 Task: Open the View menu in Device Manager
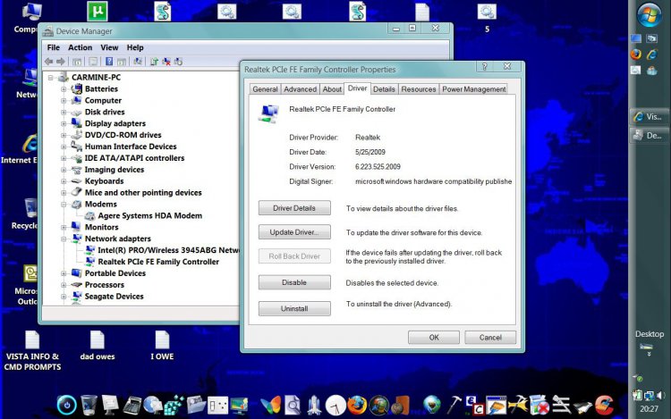[109, 47]
